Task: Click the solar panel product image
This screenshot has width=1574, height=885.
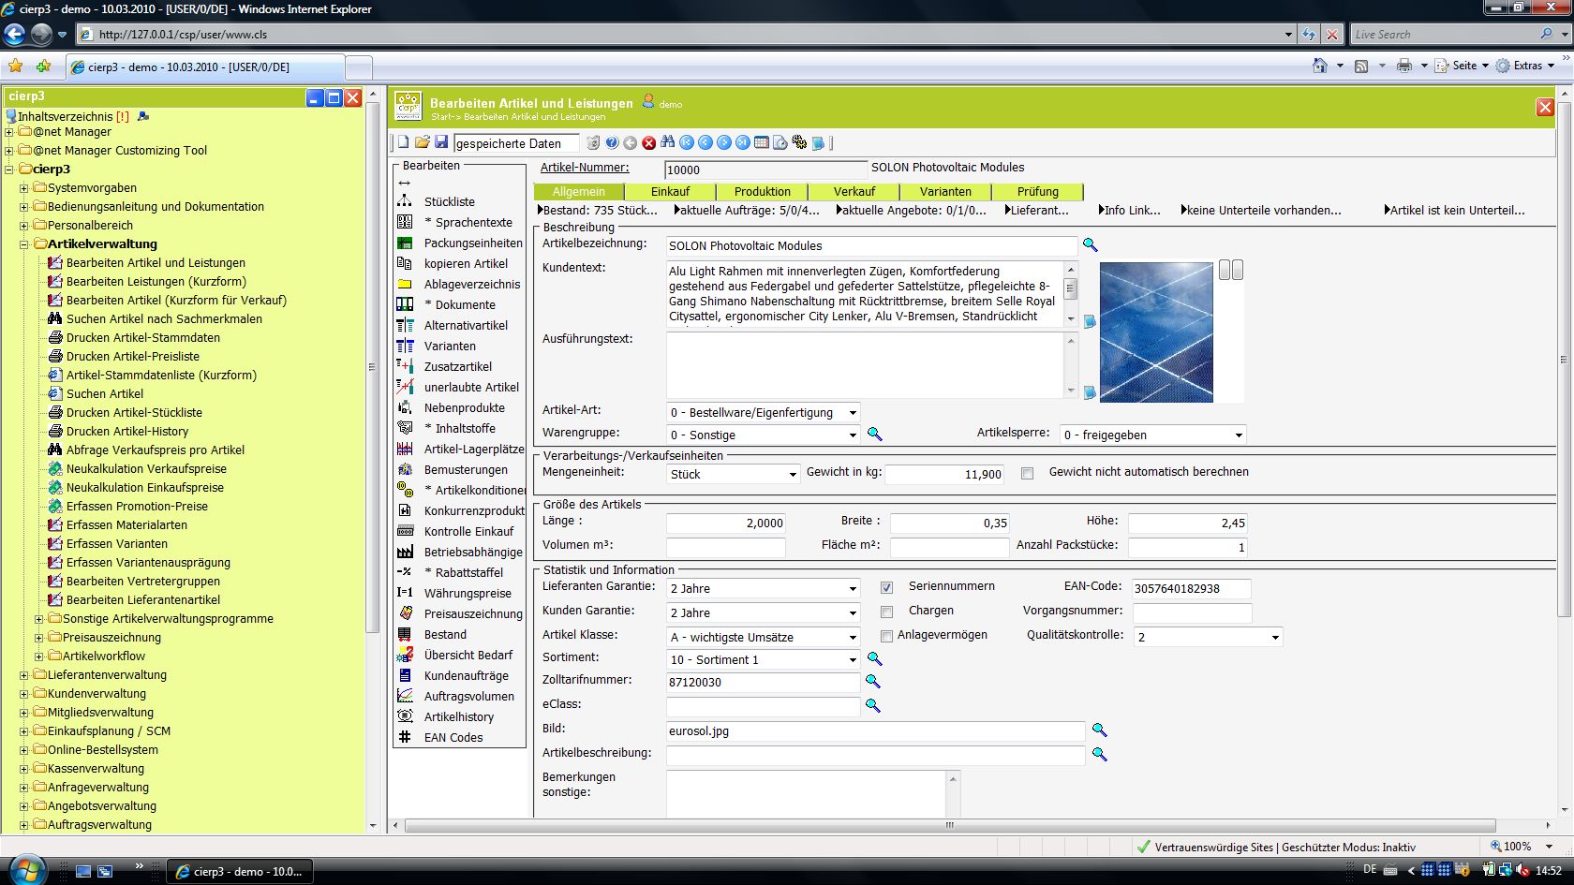Action: pos(1156,332)
